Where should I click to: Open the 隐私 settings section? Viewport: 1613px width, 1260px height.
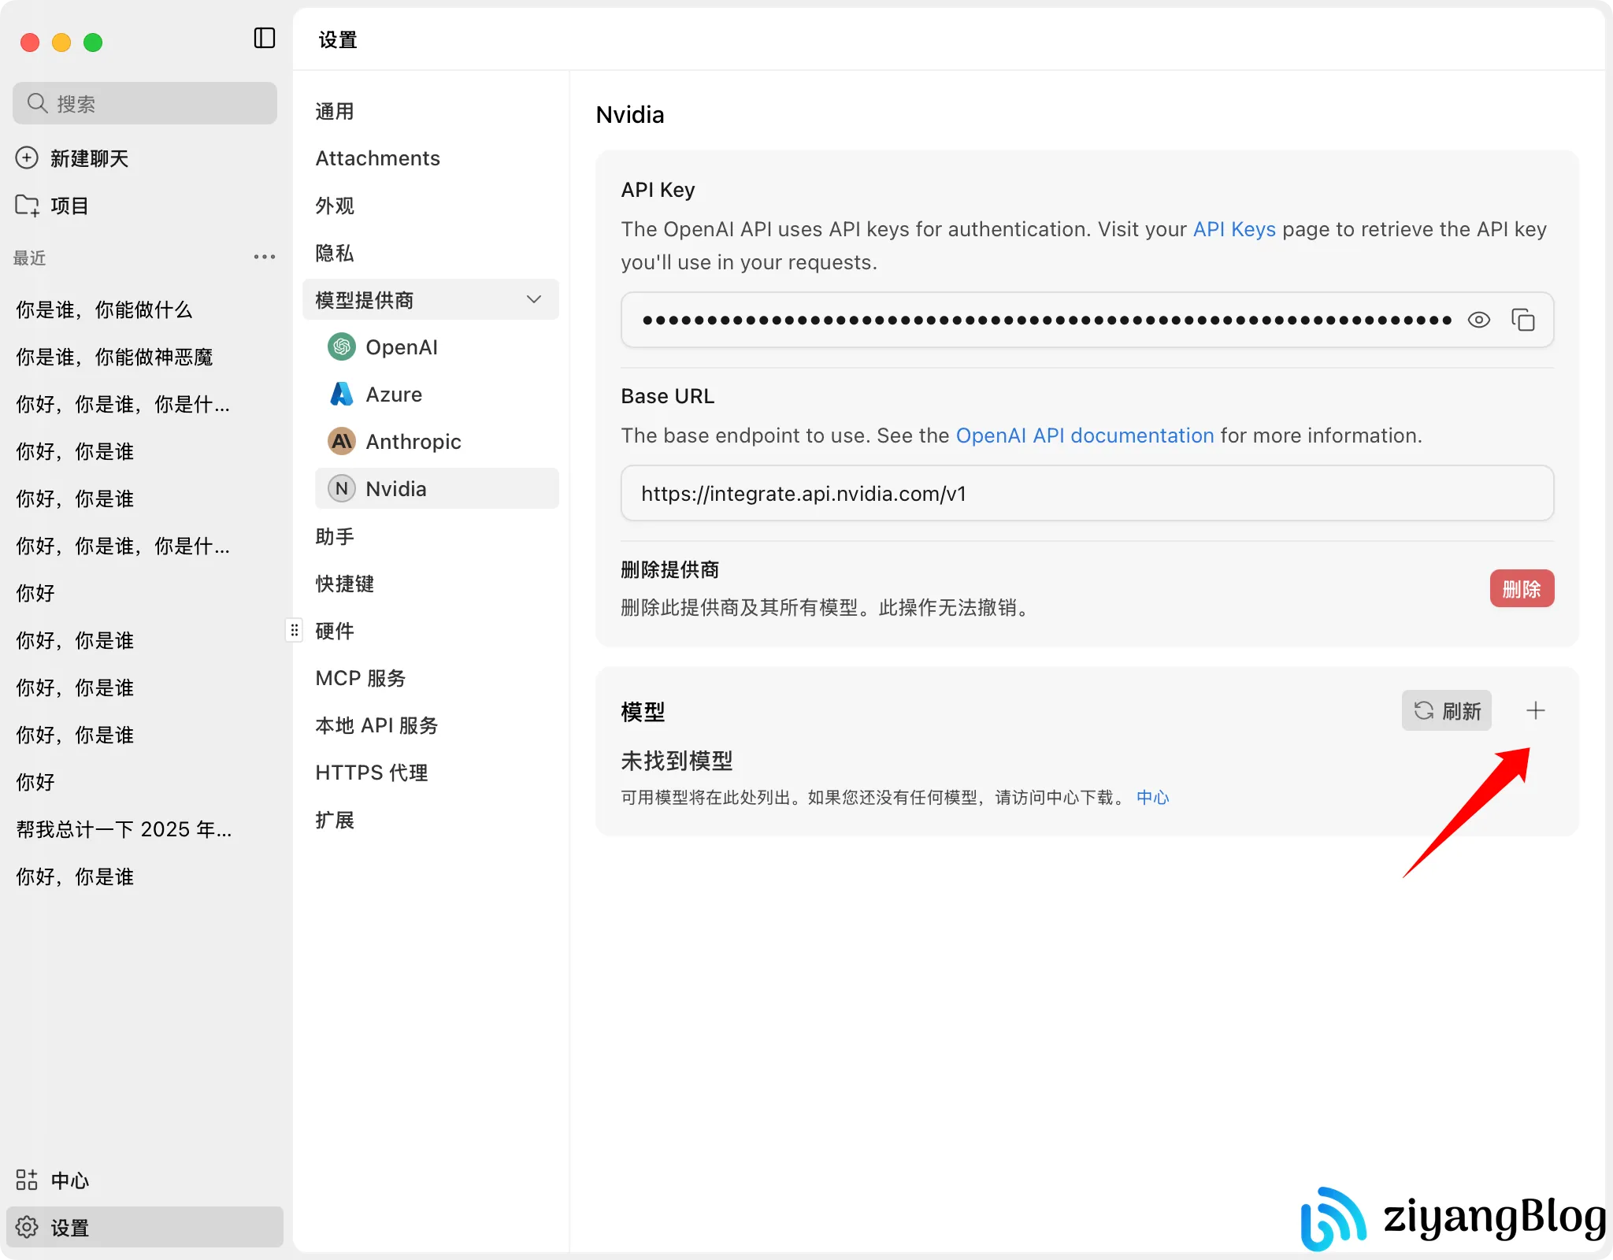[x=334, y=253]
